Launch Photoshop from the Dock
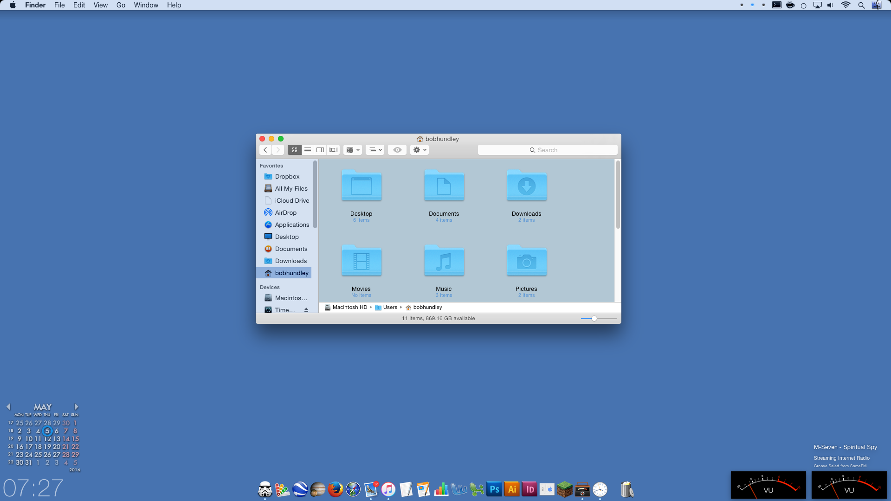 pyautogui.click(x=494, y=489)
